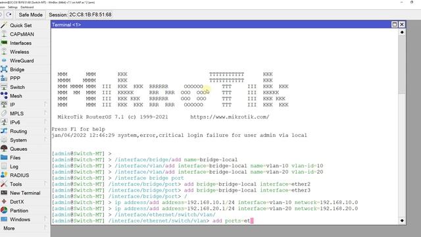421x237 pixels.
Task: Click the https://www.mikrotik.com/ URL text
Action: point(230,117)
